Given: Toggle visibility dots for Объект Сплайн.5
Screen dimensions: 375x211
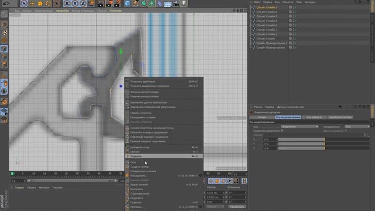Looking at the screenshot, I should pos(293,16).
